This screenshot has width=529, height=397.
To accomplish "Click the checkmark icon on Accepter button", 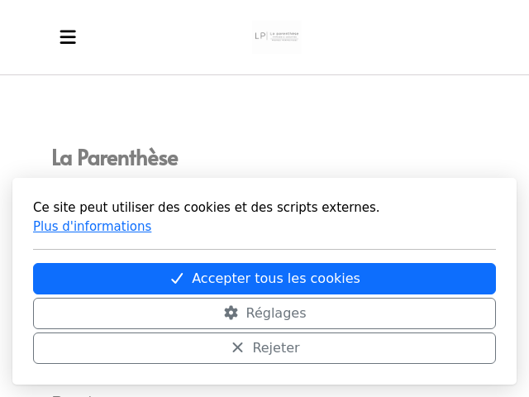I will coord(177,279).
